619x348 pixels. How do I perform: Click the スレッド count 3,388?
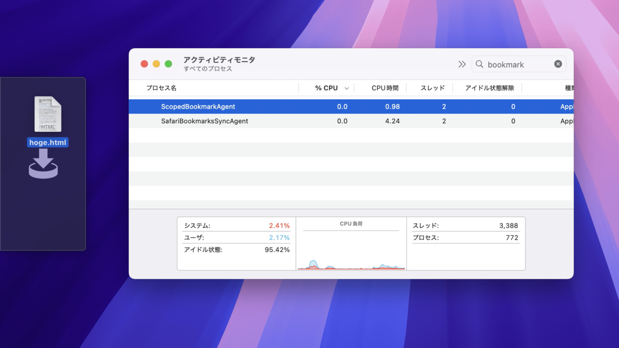coord(508,226)
